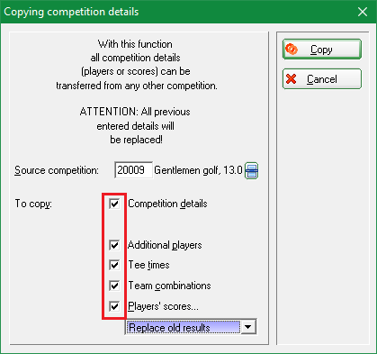Expand the Replace old results dropdown arrow
Screen dimensions: 377x354
pos(248,327)
